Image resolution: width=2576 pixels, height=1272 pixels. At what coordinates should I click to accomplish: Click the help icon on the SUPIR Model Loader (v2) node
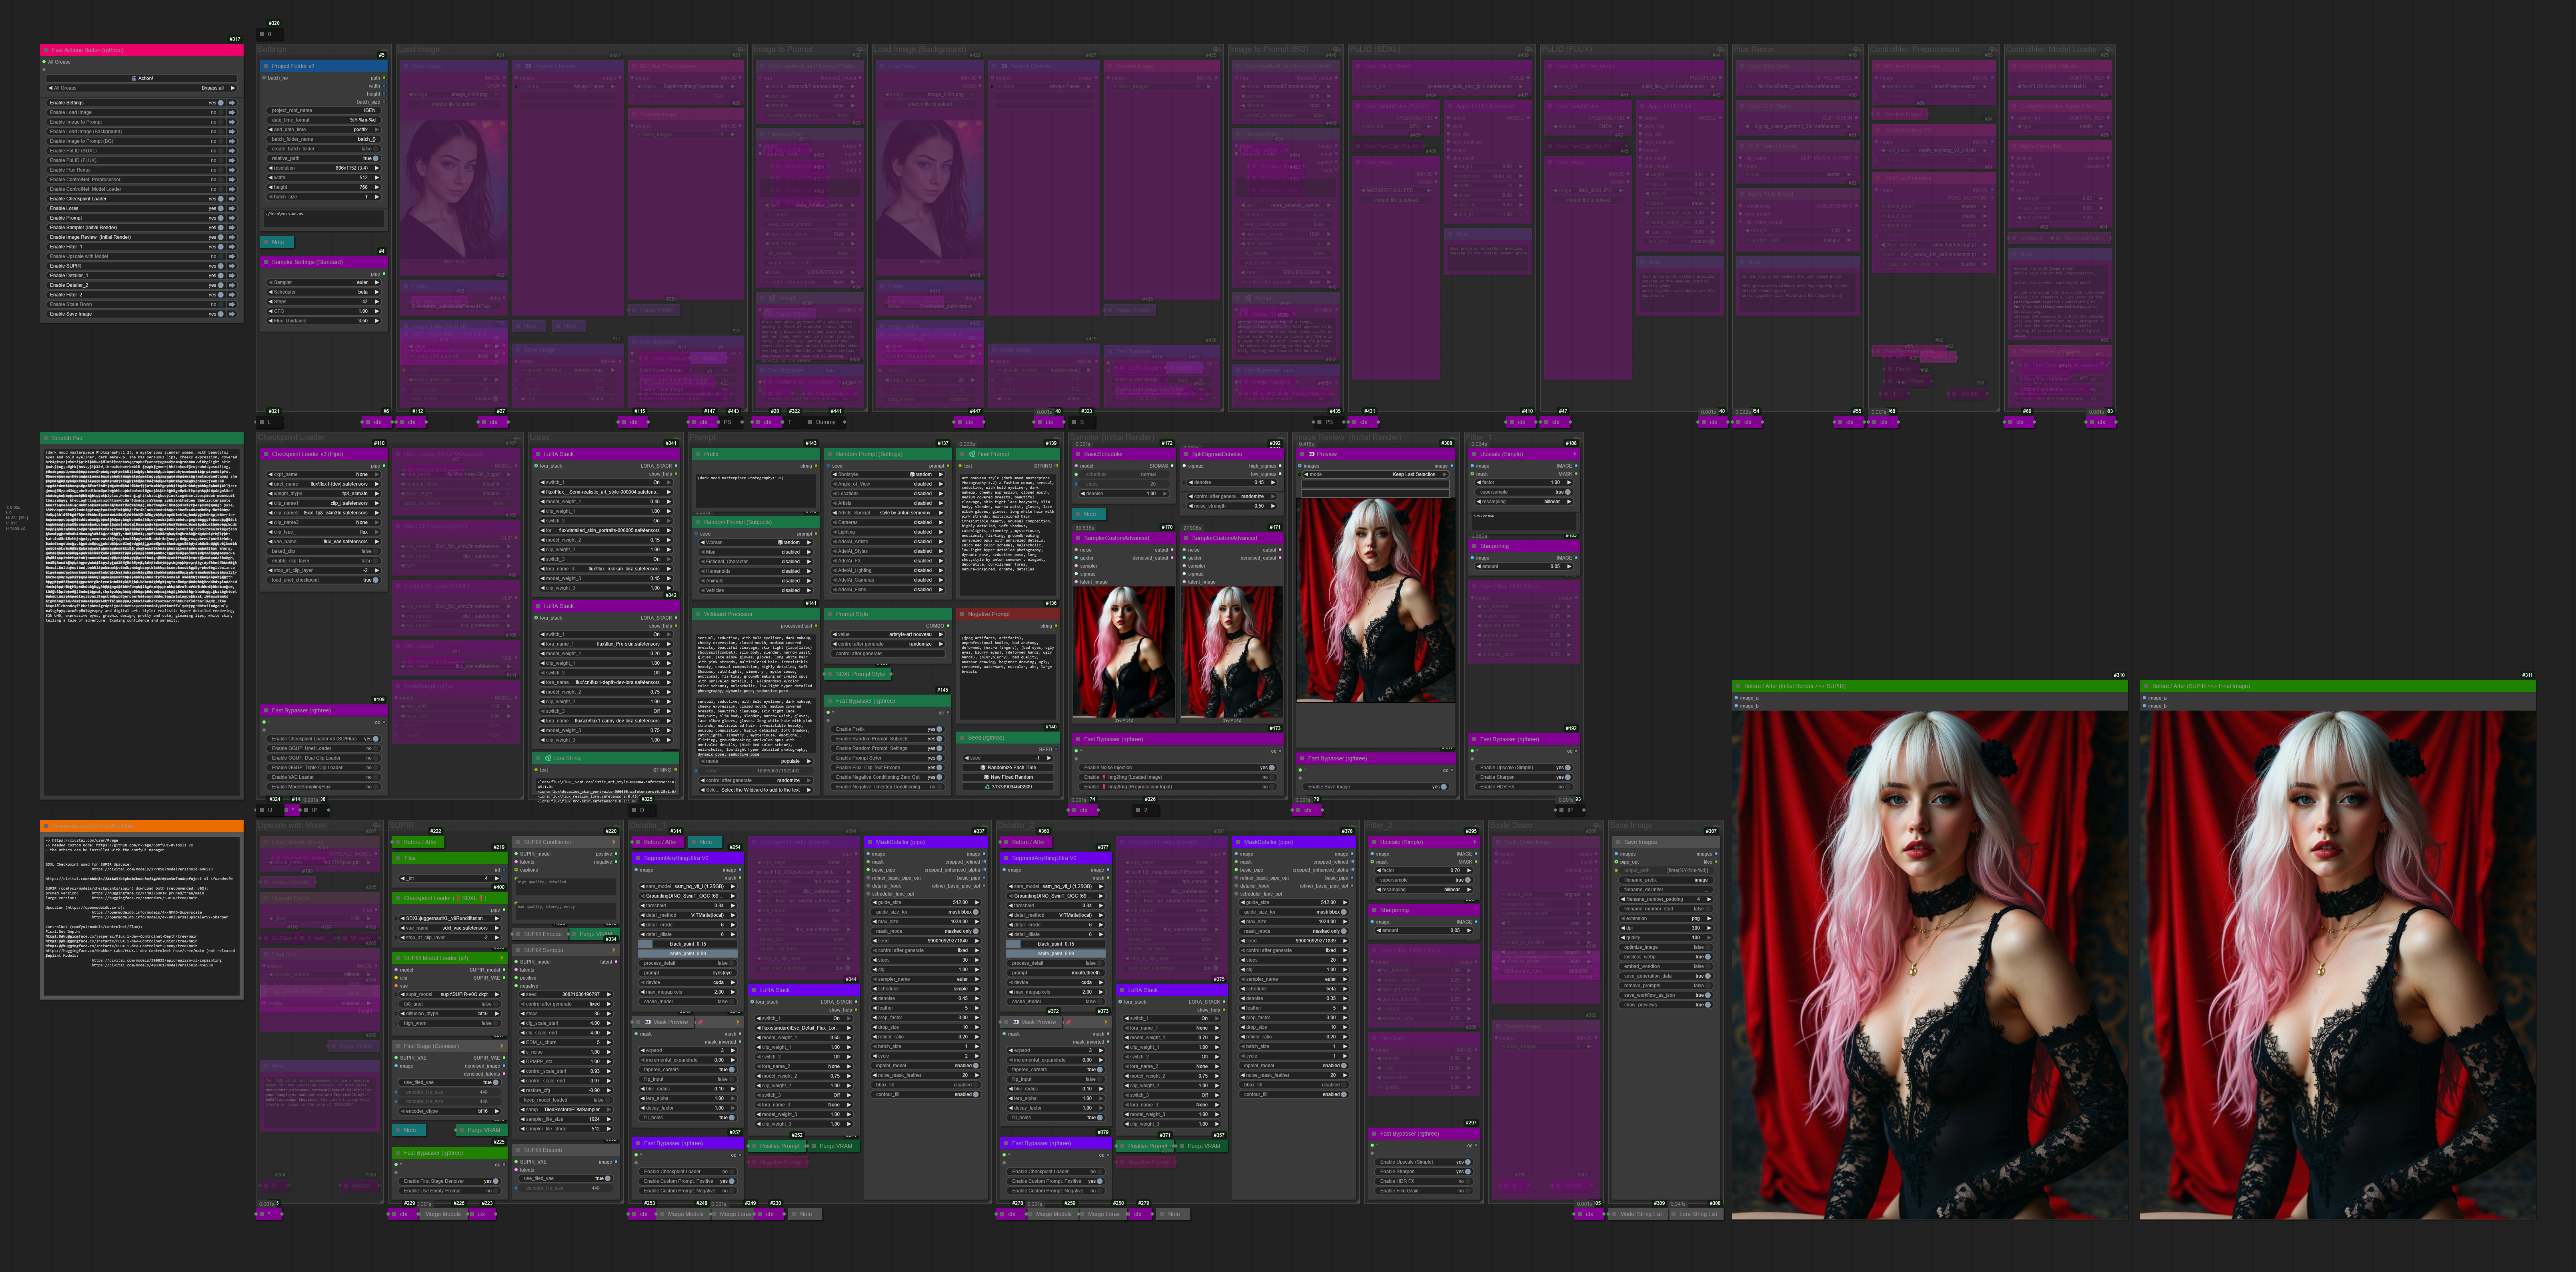(x=502, y=958)
